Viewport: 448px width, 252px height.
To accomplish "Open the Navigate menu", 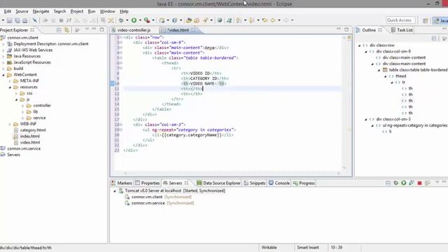I will tap(41, 11).
